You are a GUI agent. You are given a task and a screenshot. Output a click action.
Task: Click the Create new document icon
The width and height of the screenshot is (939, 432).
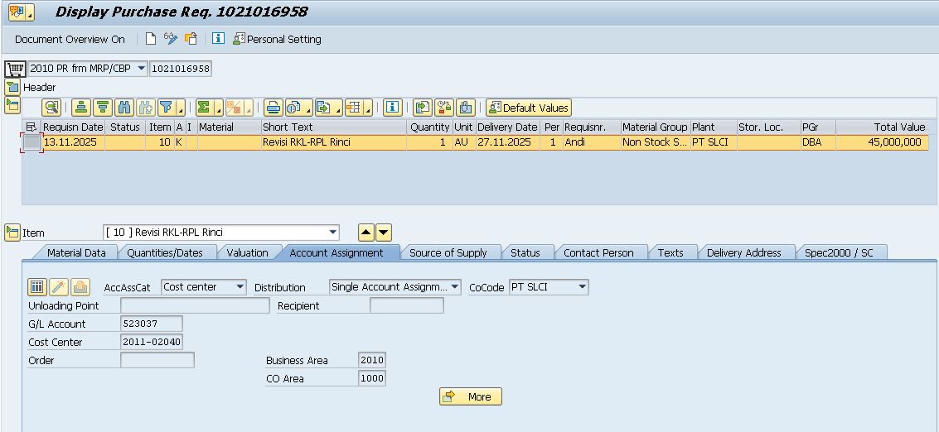coord(150,39)
